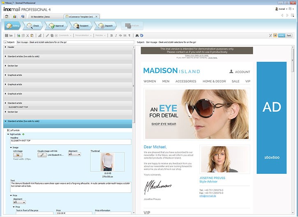Go to the Check workflow step

coord(33,25)
